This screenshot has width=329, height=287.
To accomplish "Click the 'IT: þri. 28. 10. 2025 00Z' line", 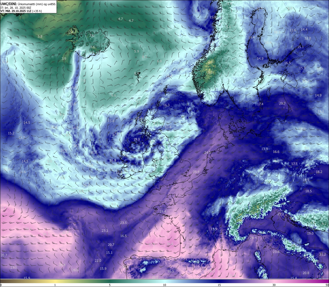I will pos(16,8).
